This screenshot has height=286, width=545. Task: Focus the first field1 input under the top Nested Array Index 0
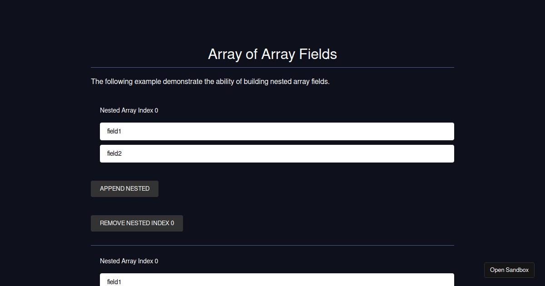277,131
